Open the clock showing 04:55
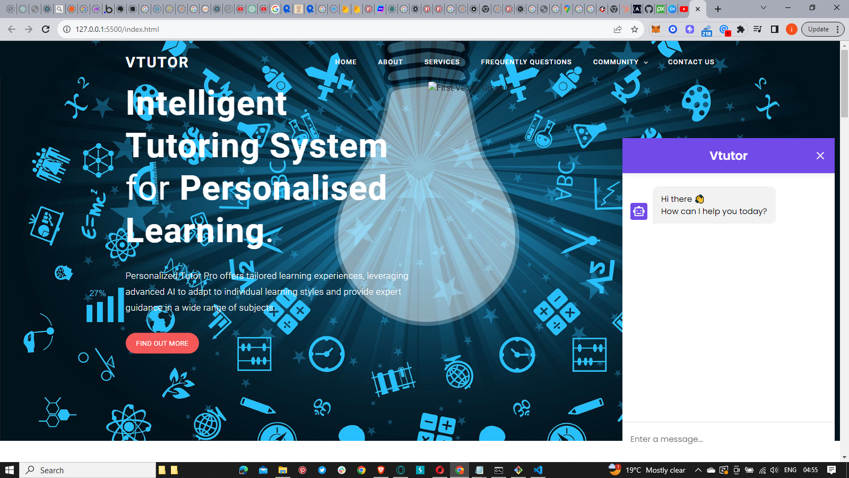849x478 pixels. [810, 470]
